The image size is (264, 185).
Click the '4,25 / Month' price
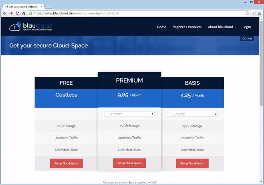point(192,95)
